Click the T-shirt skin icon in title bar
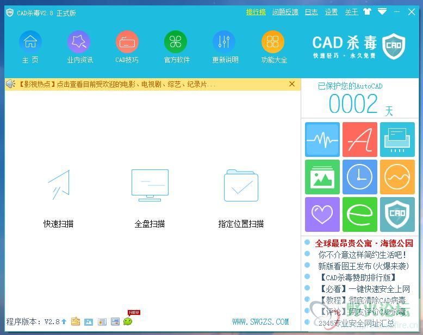This screenshot has height=335, width=423. pyautogui.click(x=367, y=11)
